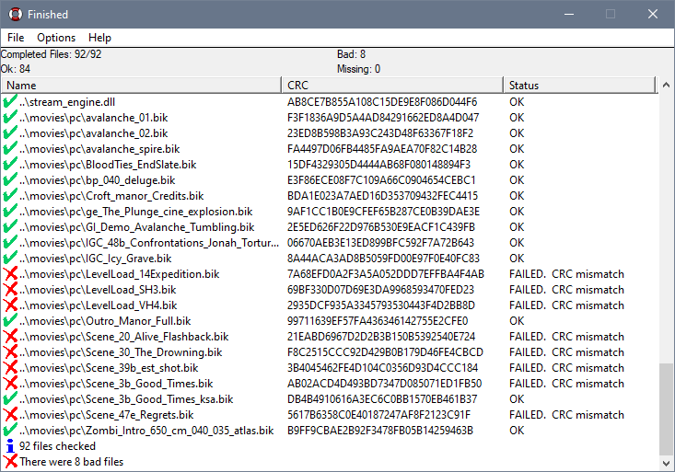Open the Help menu

coord(99,38)
